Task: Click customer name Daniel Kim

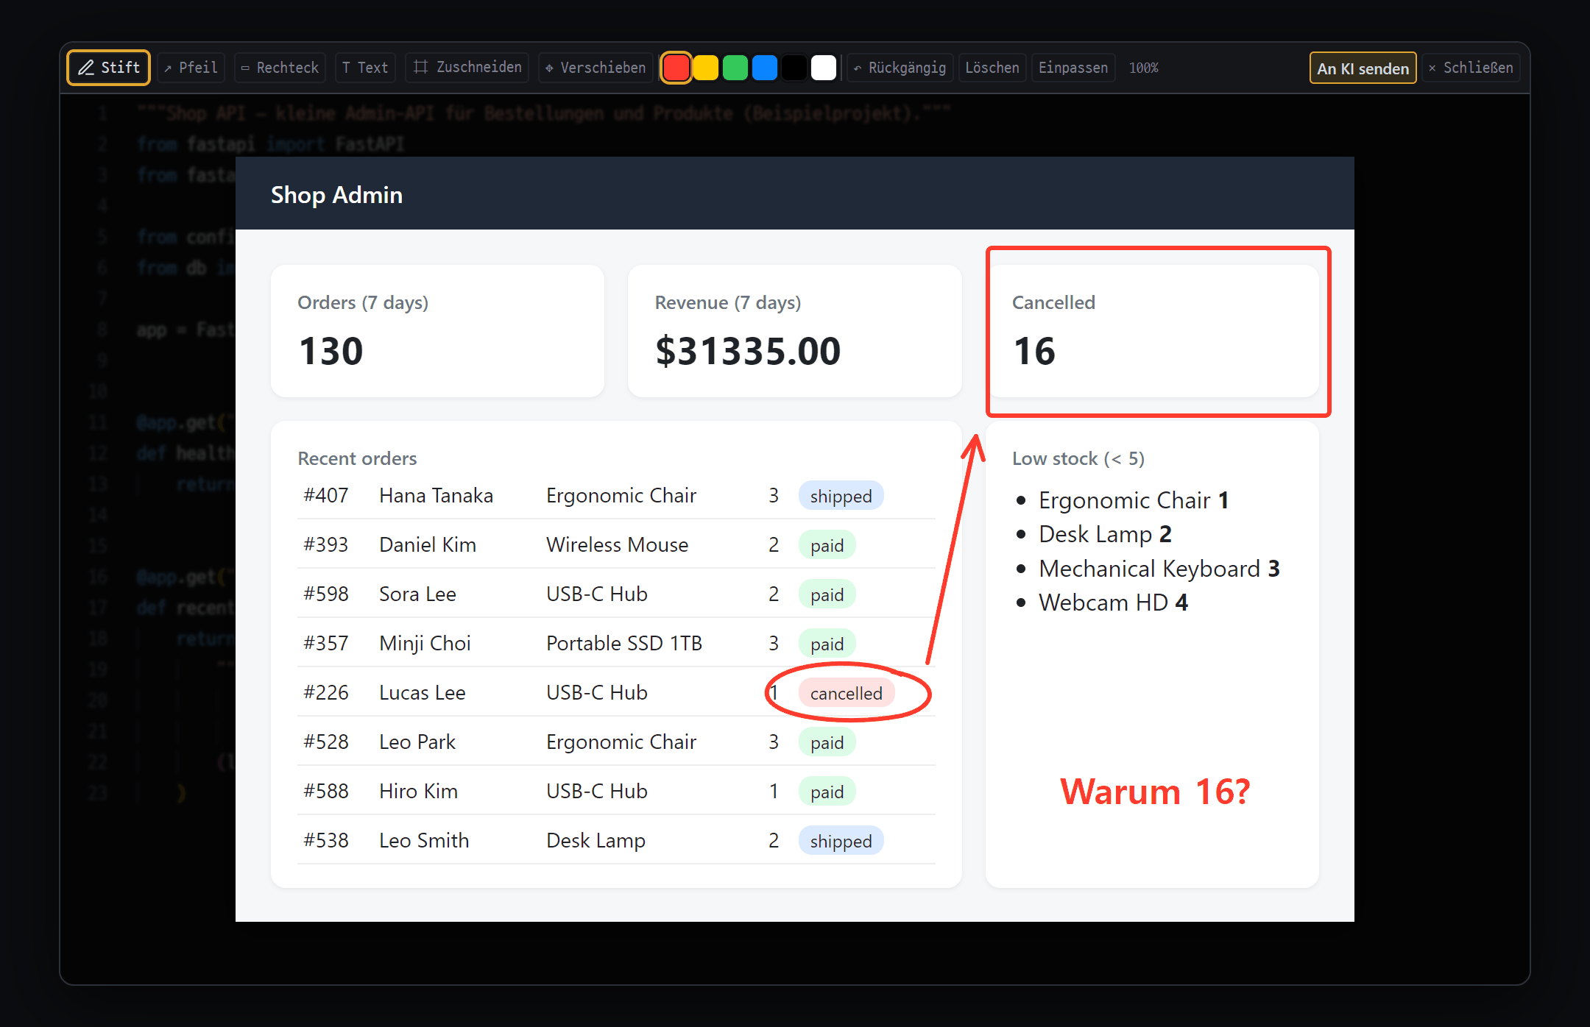Action: [428, 544]
